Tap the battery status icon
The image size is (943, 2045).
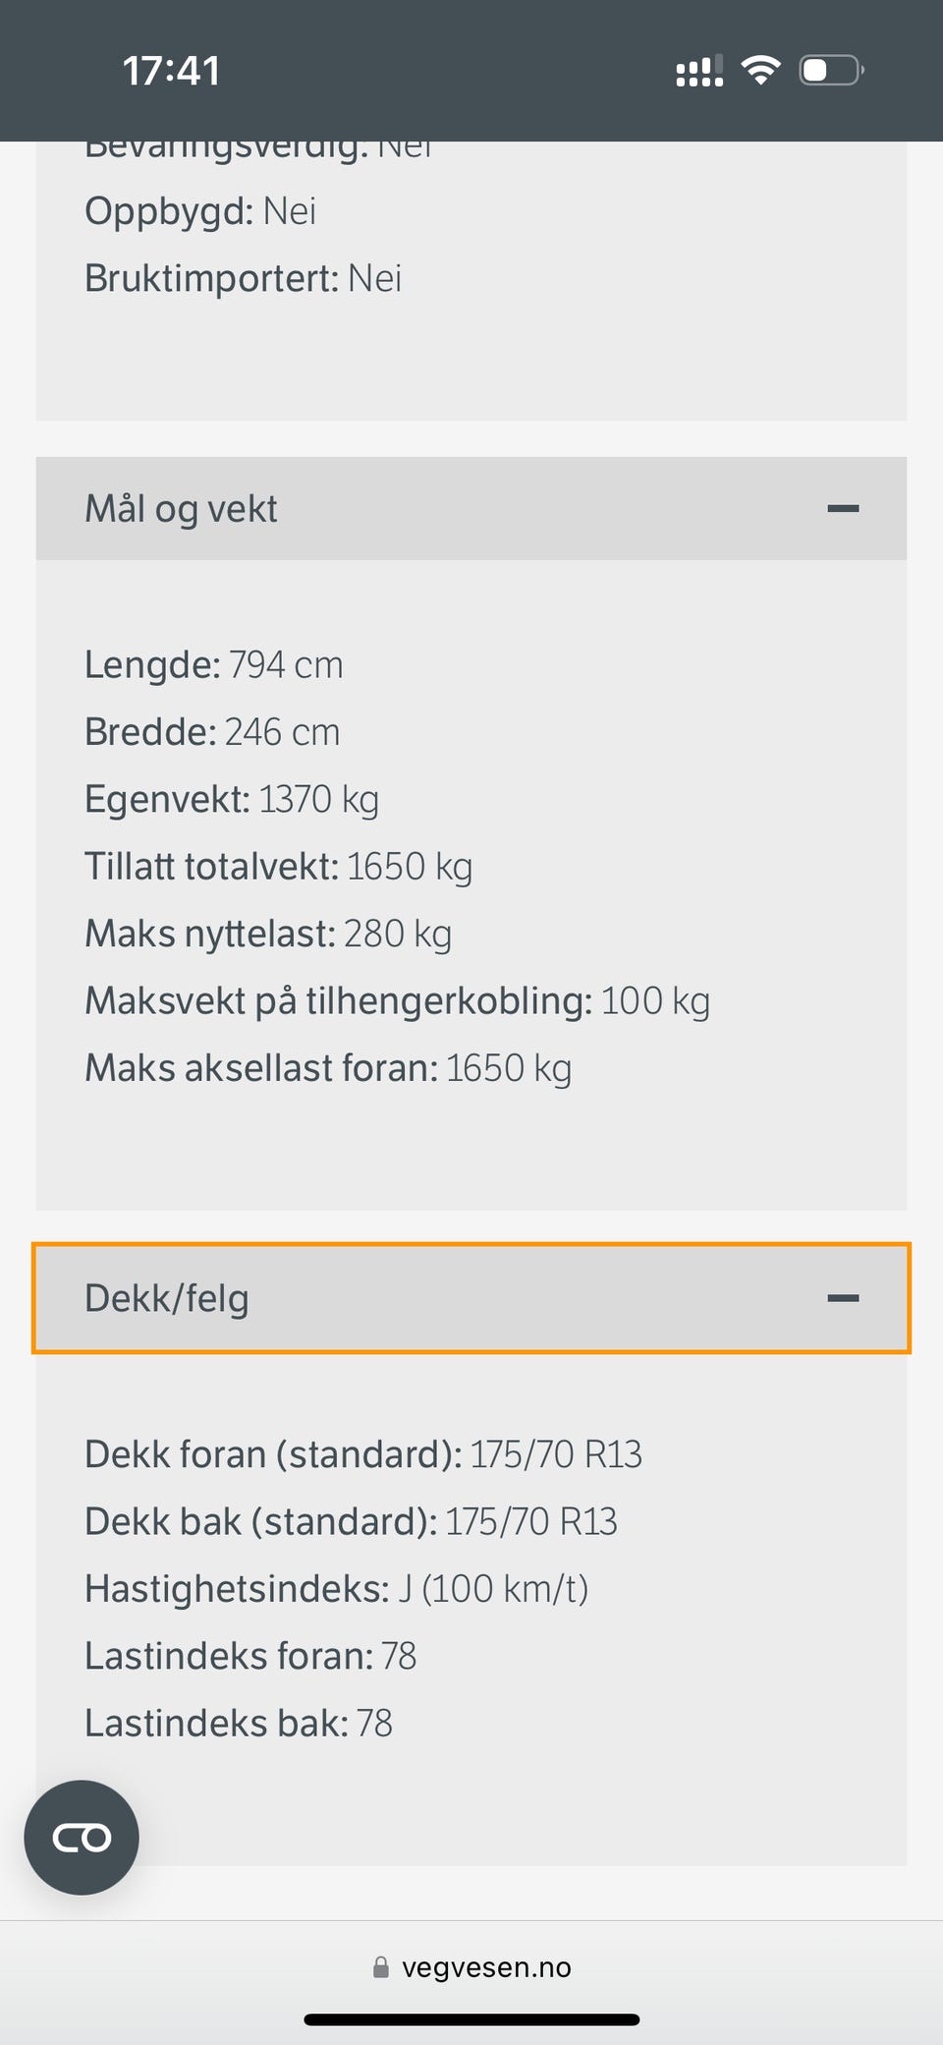pyautogui.click(x=830, y=71)
